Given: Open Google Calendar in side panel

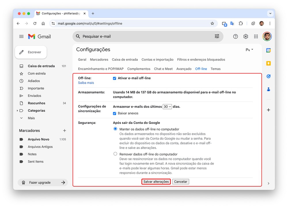Looking at the screenshot, I should tap(268, 50).
